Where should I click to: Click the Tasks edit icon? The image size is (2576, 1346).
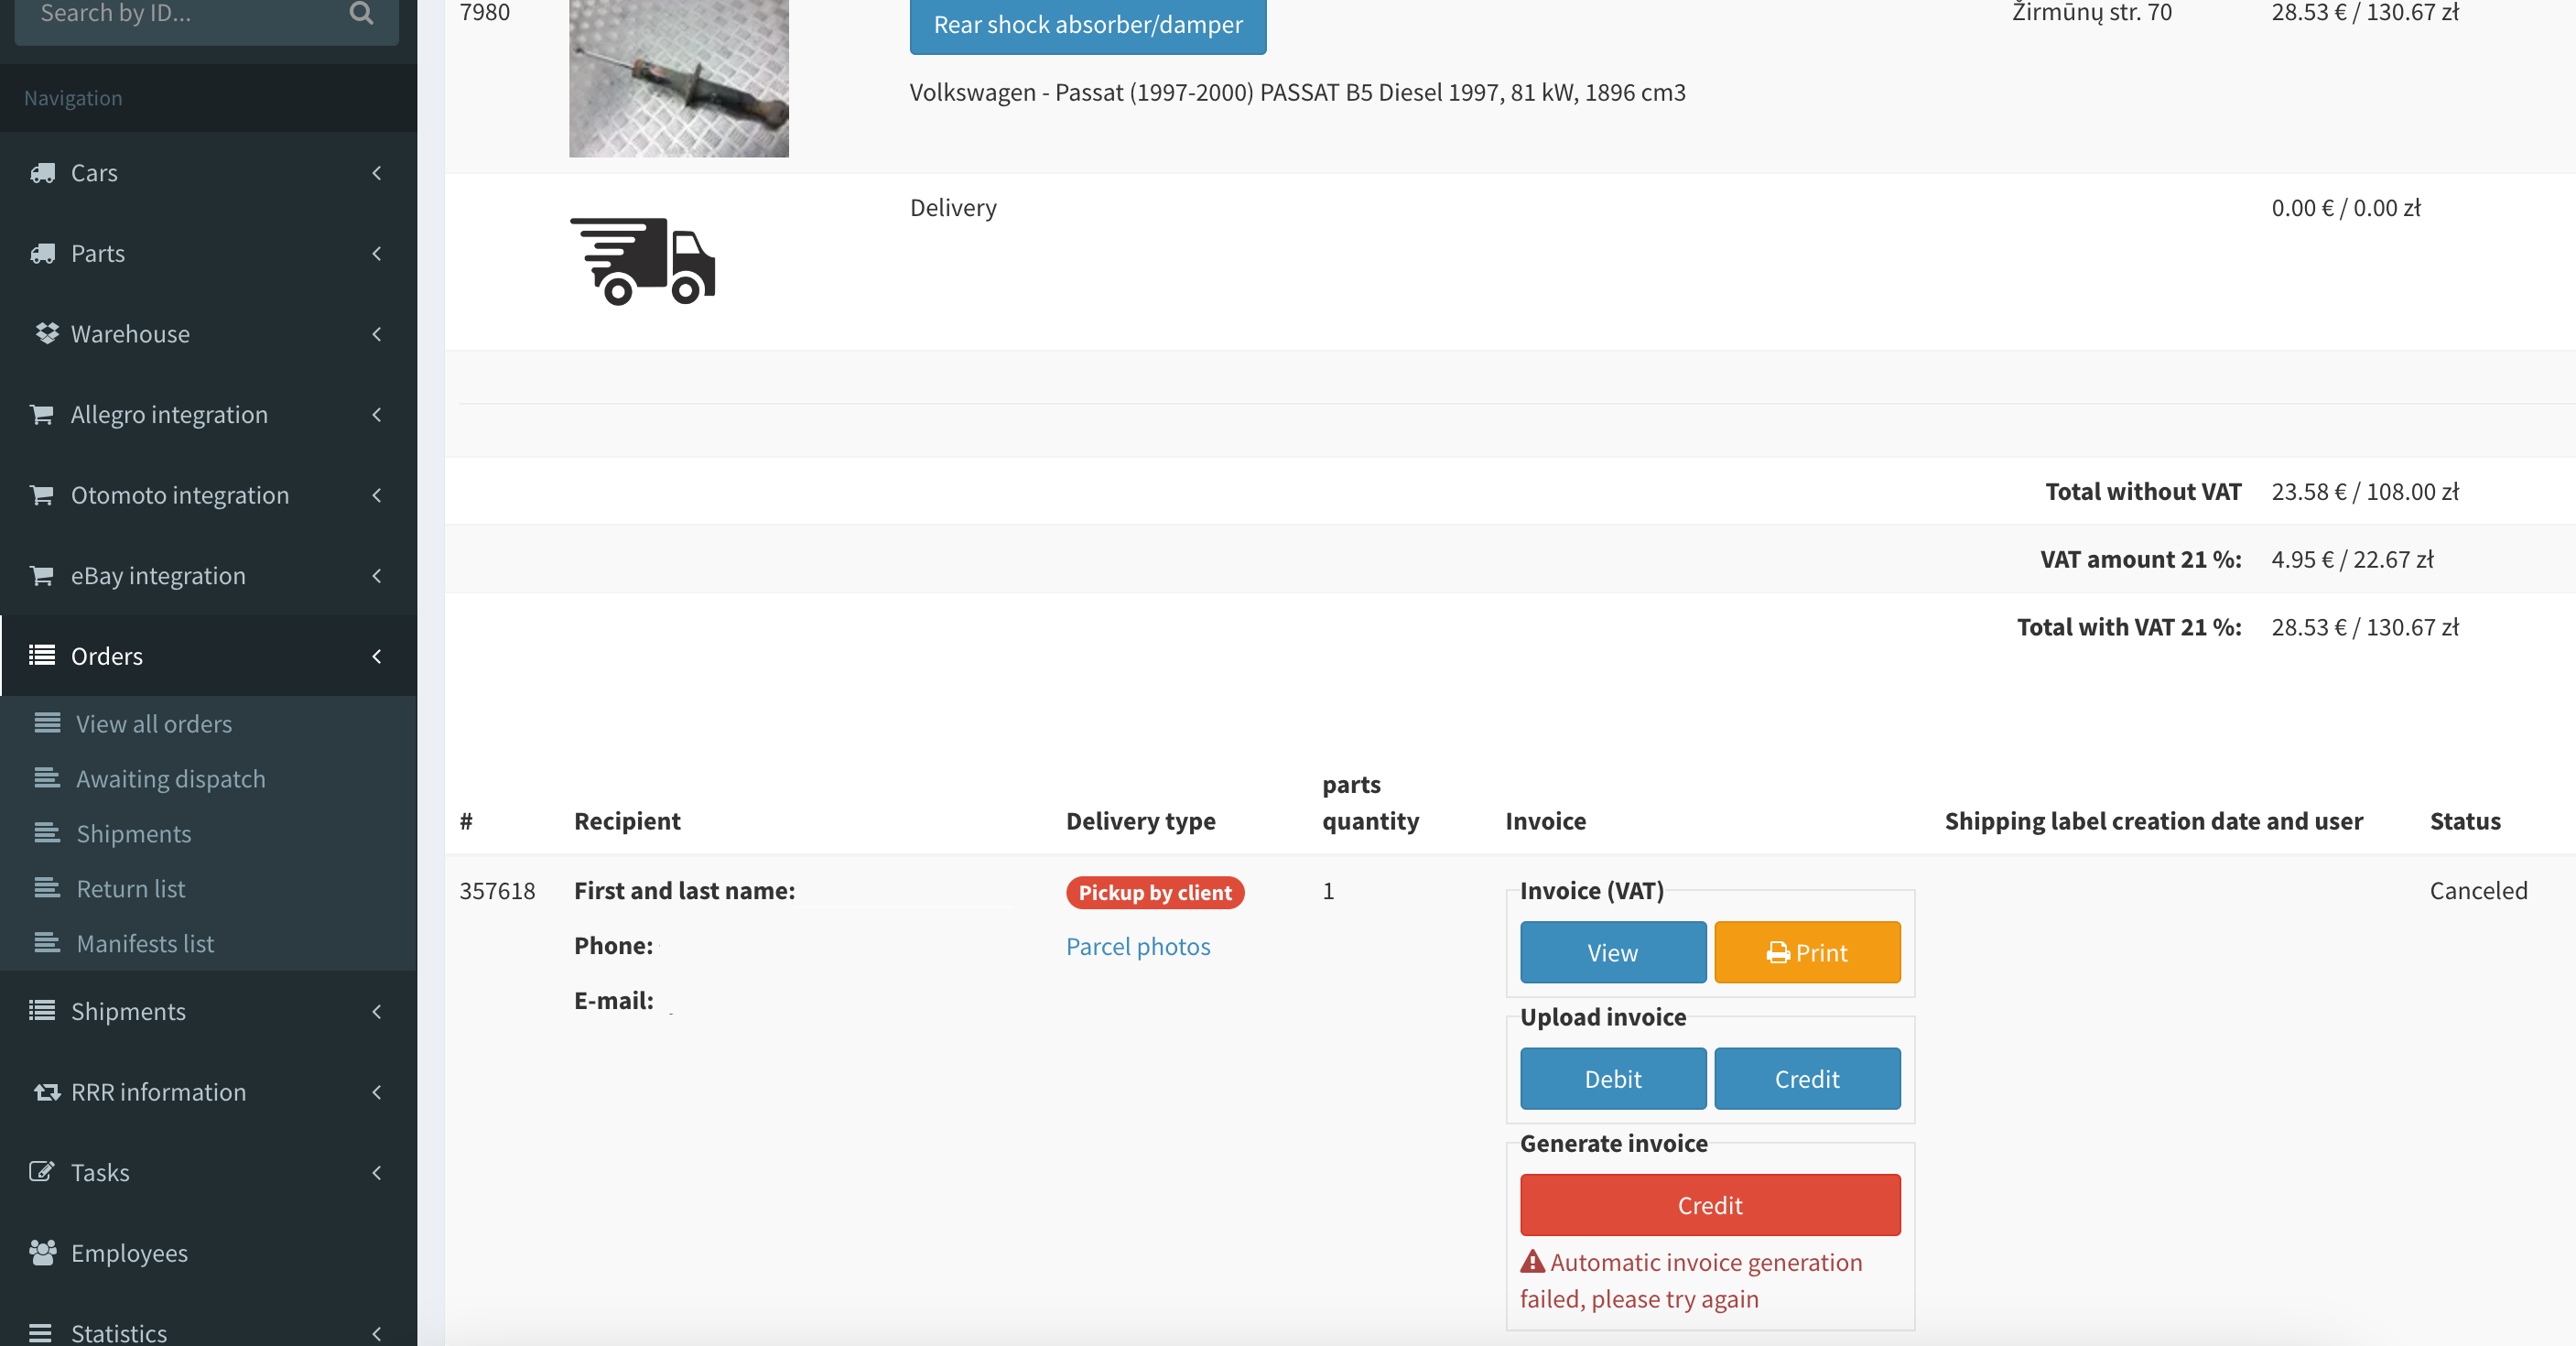(42, 1172)
